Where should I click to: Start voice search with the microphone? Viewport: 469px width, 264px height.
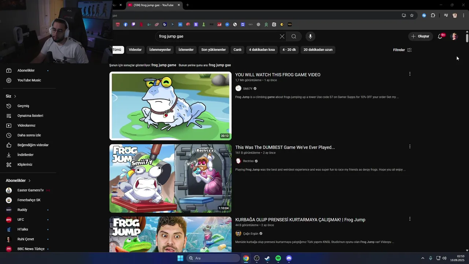pyautogui.click(x=310, y=36)
